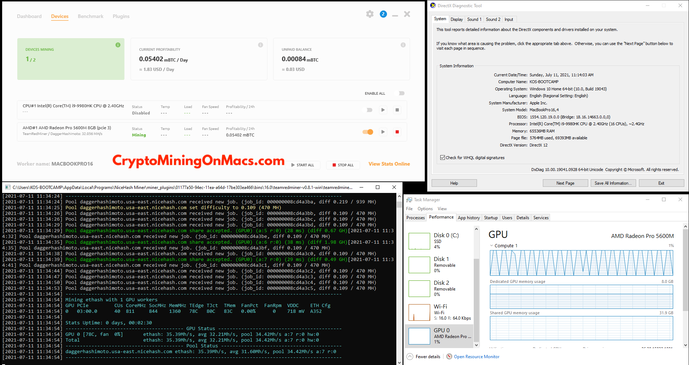The width and height of the screenshot is (689, 365).
Task: Close NiceHash Miner with the X icon
Action: [x=407, y=14]
